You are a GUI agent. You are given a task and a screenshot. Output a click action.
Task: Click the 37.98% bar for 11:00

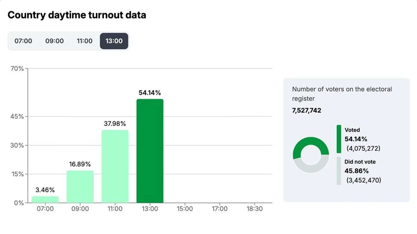pos(115,166)
